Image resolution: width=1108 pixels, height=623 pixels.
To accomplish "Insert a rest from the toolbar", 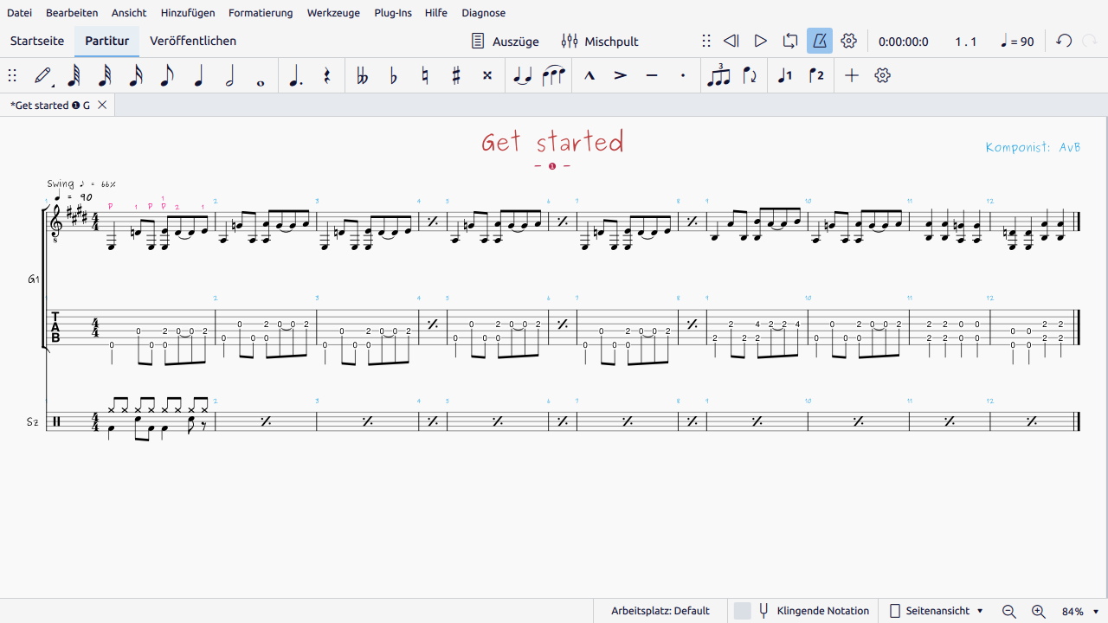I will click(x=326, y=76).
